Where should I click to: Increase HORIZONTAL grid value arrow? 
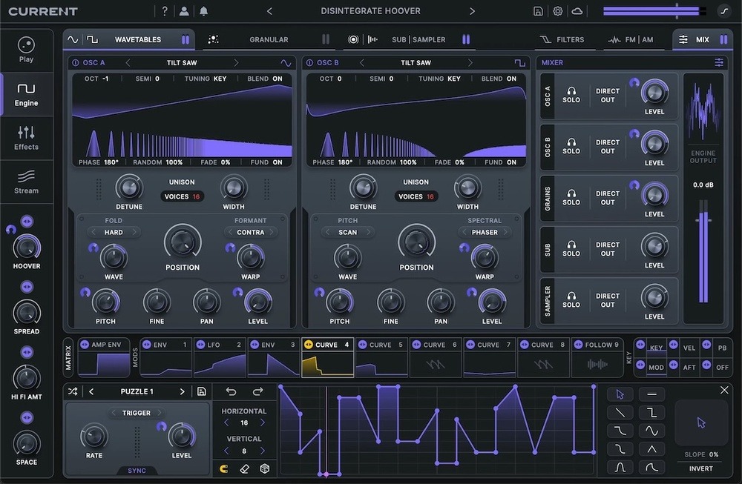point(262,422)
